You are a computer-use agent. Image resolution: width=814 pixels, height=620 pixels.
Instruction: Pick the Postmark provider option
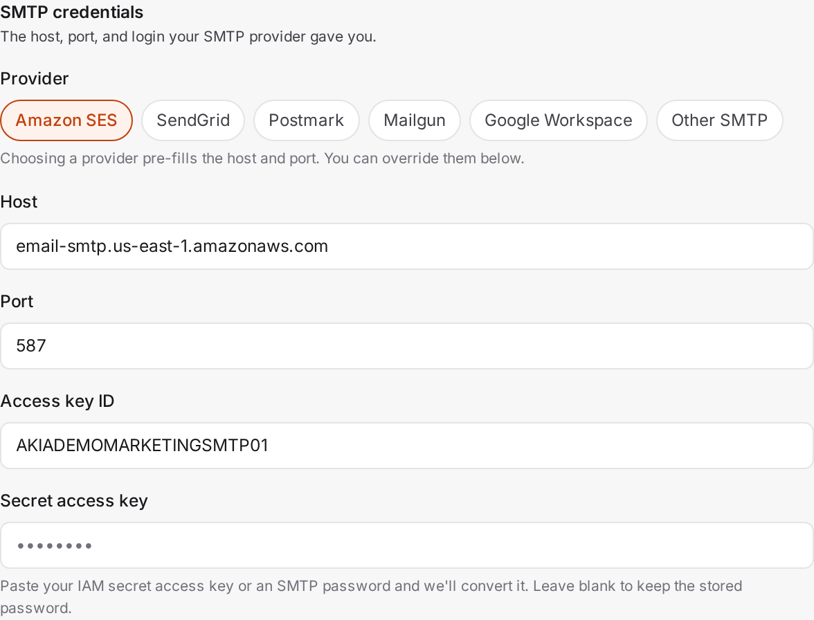[x=306, y=120]
